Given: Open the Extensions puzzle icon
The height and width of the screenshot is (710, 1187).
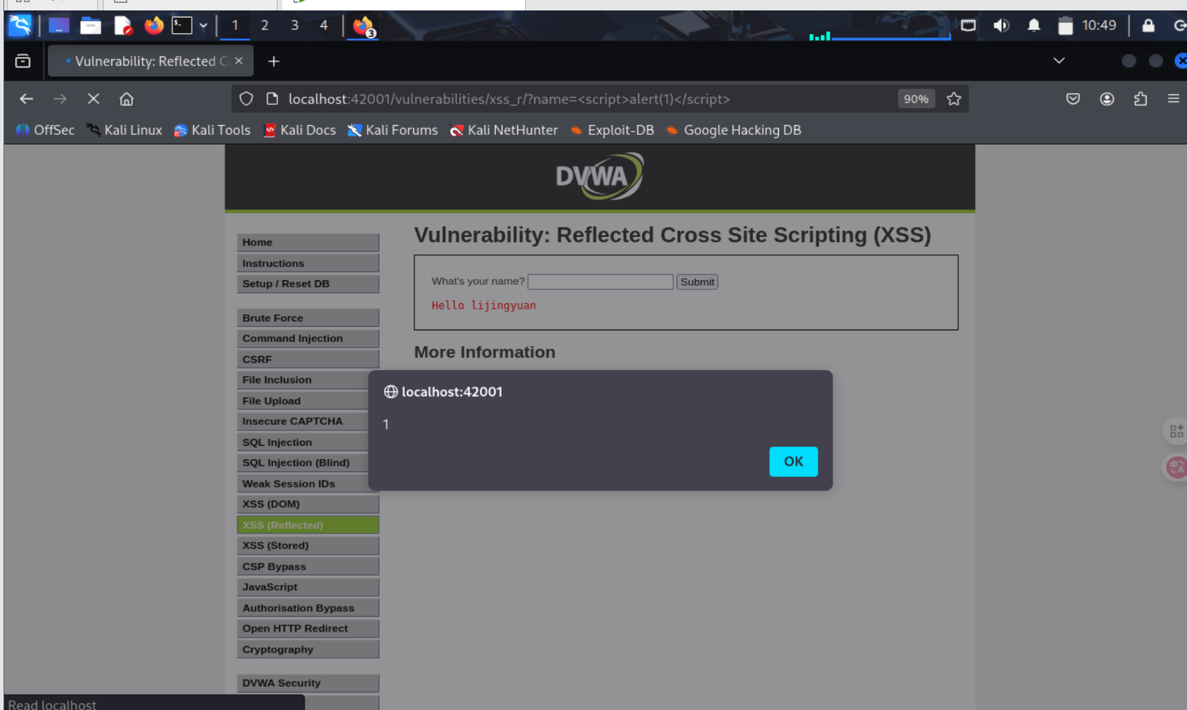Looking at the screenshot, I should pos(1140,99).
